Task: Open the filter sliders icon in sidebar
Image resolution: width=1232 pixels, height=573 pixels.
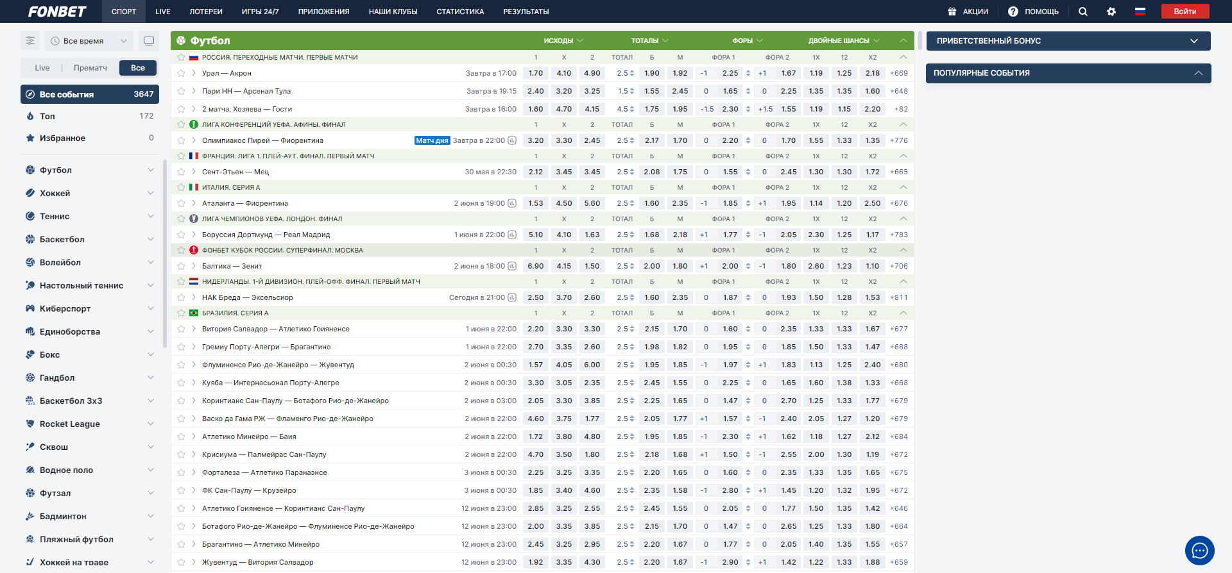Action: [30, 40]
